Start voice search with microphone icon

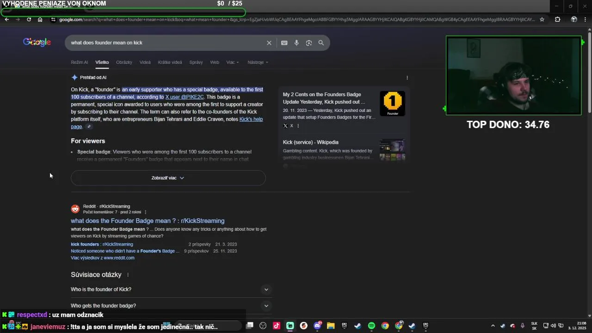click(296, 43)
